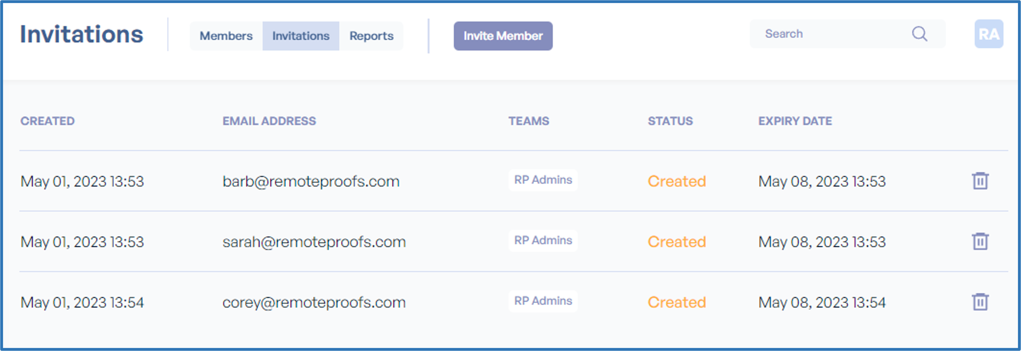Click the CREATED column header
The height and width of the screenshot is (351, 1021).
click(48, 121)
